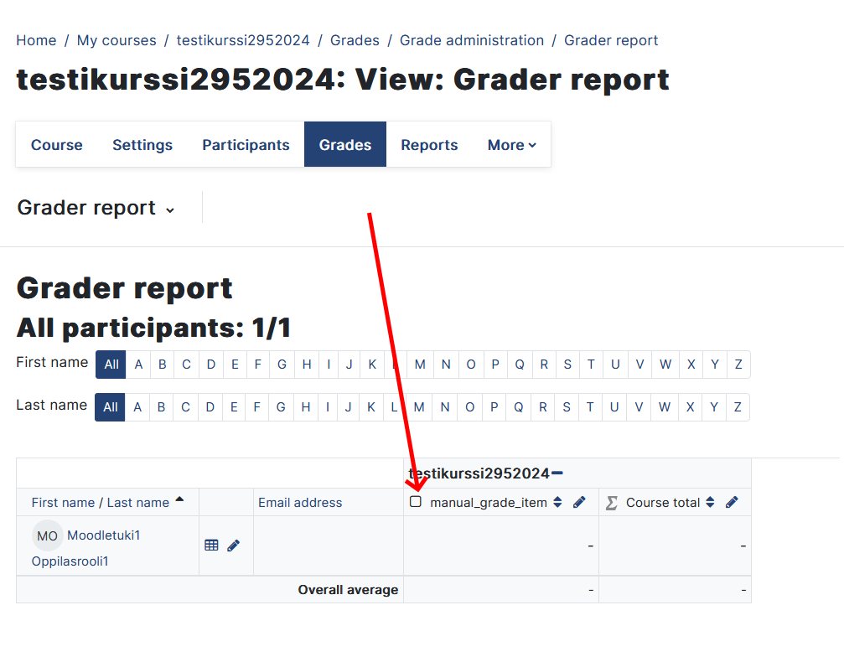The height and width of the screenshot is (662, 844).
Task: Open the MO user avatar
Action: [x=48, y=535]
